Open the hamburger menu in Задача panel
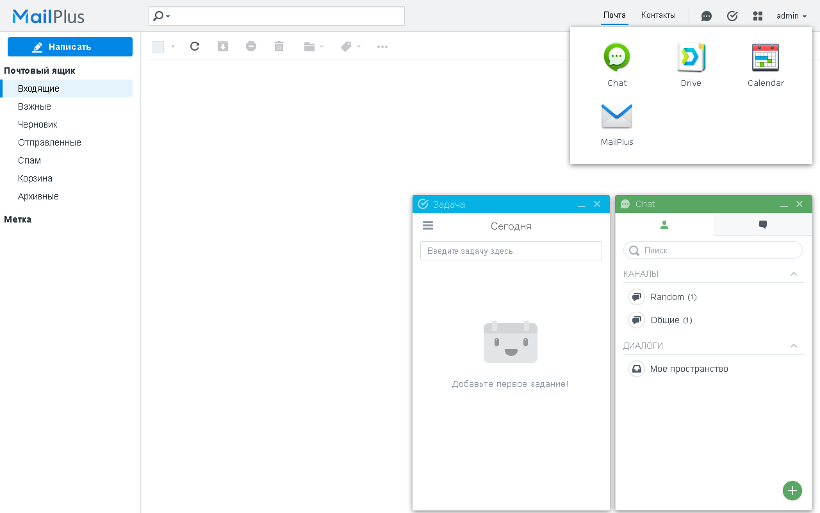The height and width of the screenshot is (513, 820). click(x=428, y=226)
